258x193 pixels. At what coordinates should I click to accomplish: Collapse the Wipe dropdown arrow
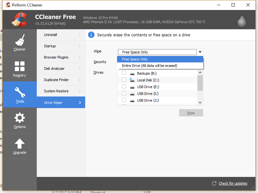pyautogui.click(x=200, y=52)
